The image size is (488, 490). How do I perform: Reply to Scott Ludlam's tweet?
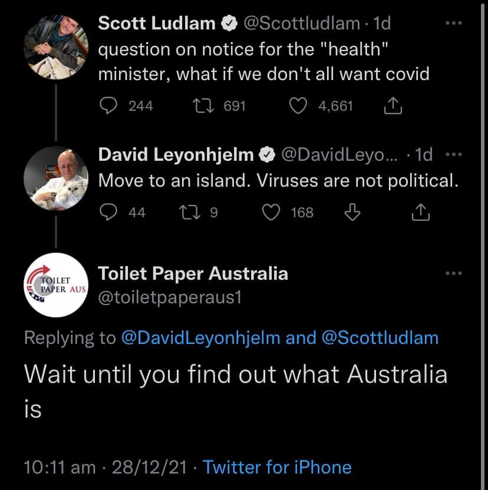click(107, 105)
